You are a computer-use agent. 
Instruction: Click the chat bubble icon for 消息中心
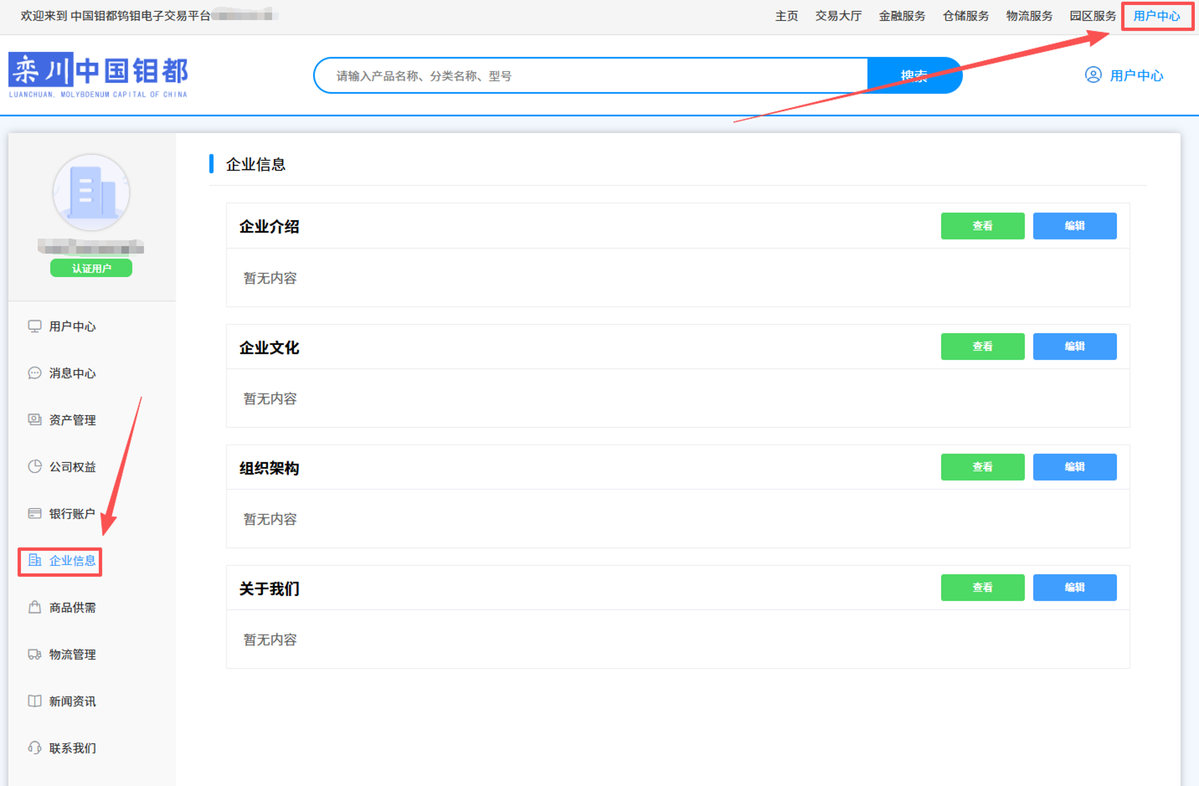[x=35, y=373]
